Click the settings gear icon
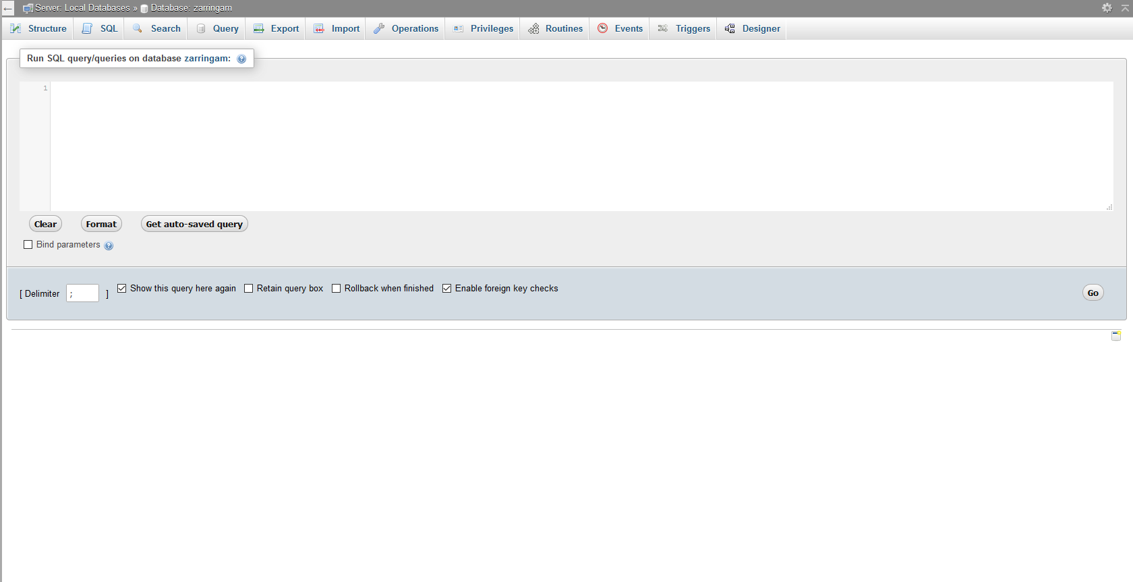Viewport: 1133px width, 582px height. [x=1107, y=7]
